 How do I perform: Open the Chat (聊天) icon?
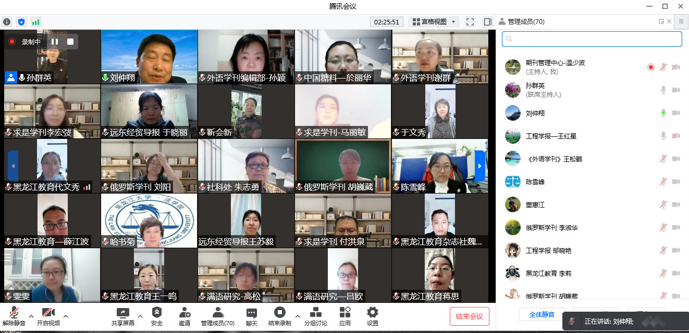pos(252,316)
